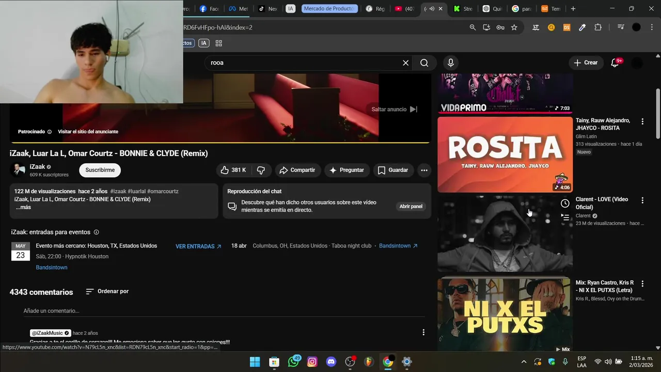Open the Ordenar por sort menu
The width and height of the screenshot is (661, 372).
click(x=107, y=291)
